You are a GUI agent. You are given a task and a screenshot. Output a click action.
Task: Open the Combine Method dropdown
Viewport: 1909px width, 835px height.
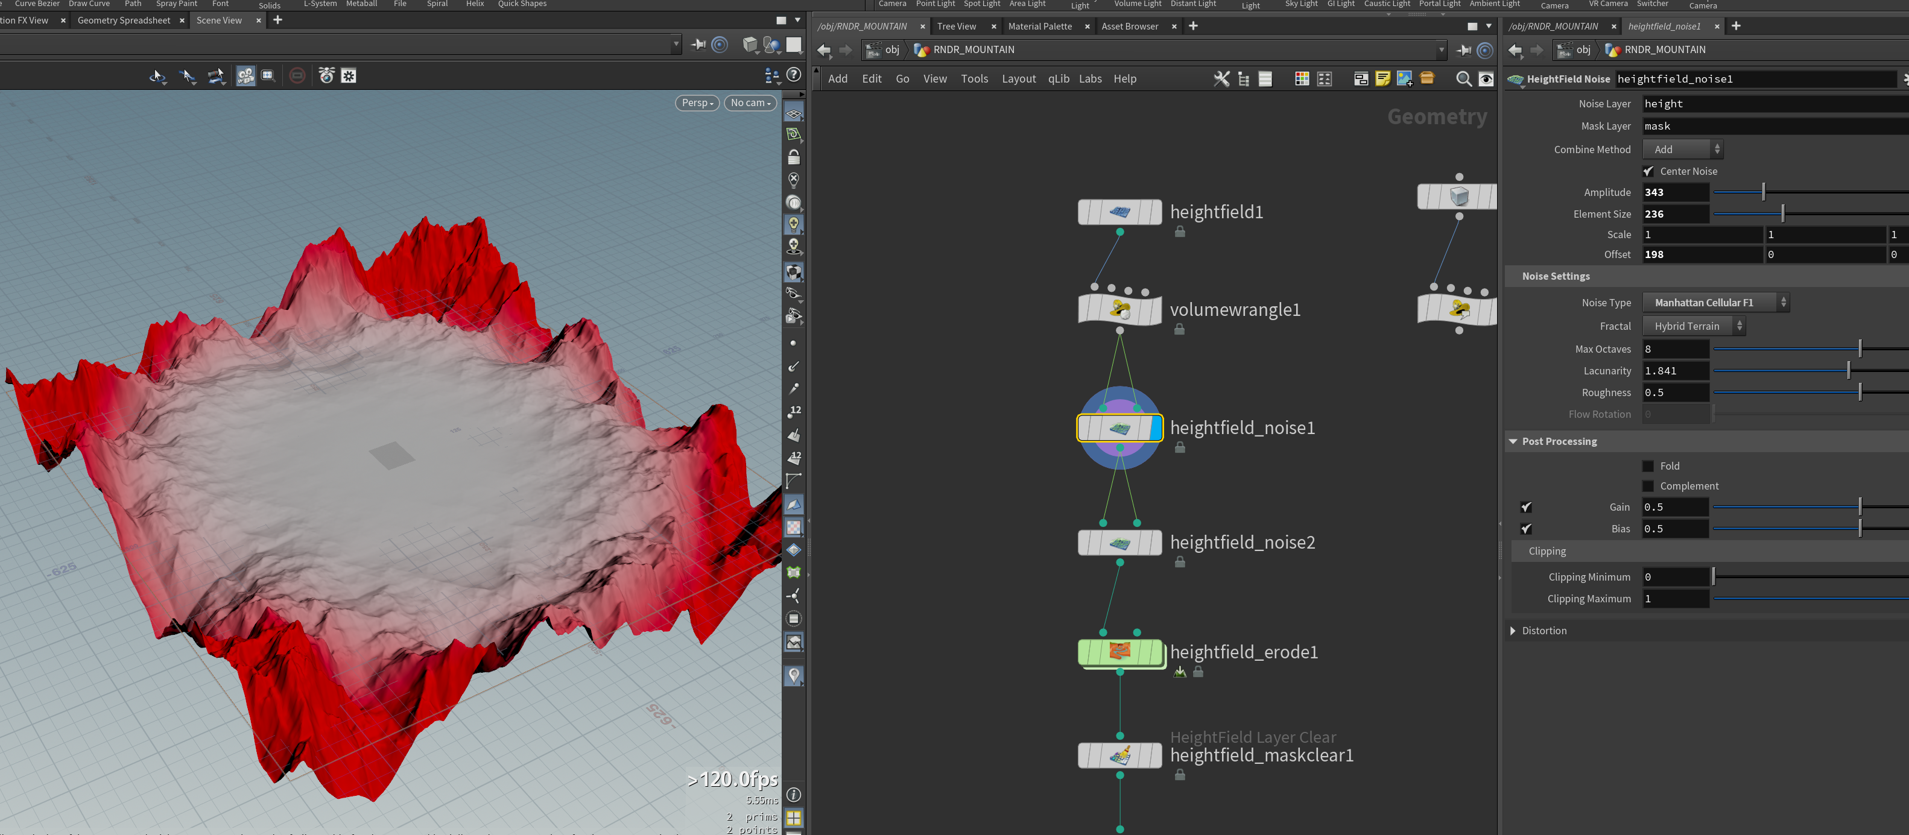click(x=1682, y=150)
